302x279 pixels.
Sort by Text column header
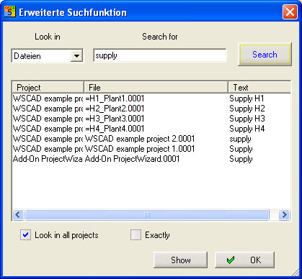pyautogui.click(x=259, y=88)
